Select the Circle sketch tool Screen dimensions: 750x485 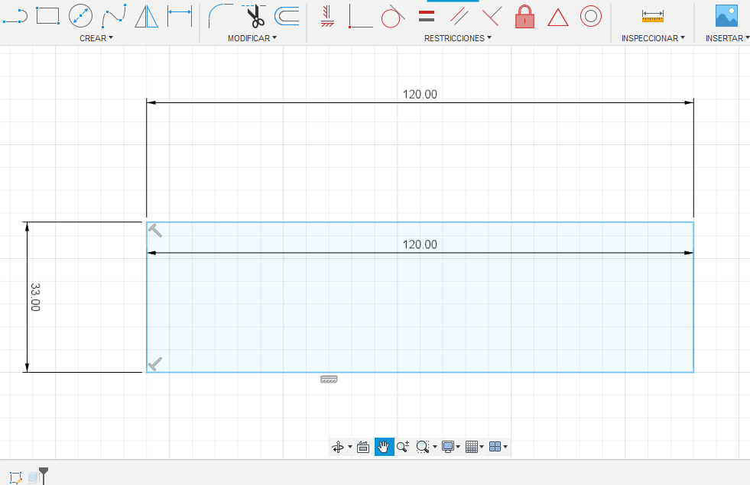tap(80, 16)
